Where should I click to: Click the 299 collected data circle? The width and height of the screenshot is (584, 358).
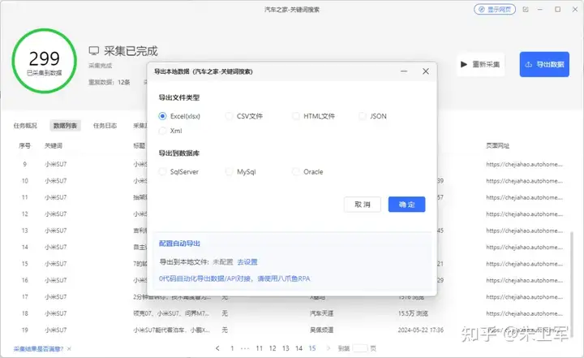click(x=45, y=62)
